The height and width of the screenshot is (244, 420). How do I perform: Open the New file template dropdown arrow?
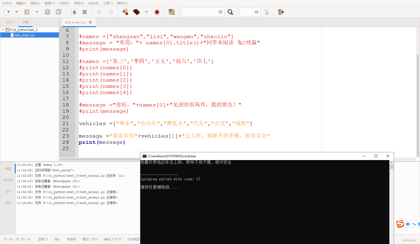pos(17,12)
